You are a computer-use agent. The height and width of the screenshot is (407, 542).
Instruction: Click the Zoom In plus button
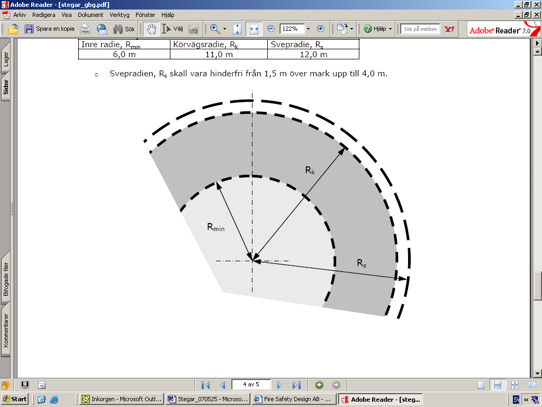click(320, 29)
